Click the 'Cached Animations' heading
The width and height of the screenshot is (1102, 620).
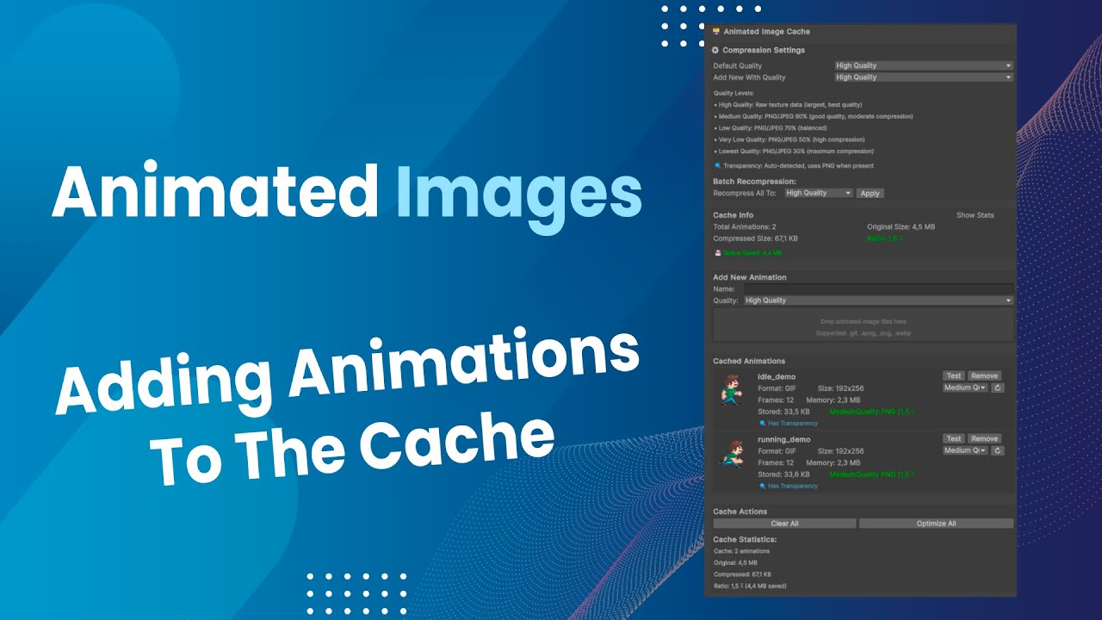point(749,361)
